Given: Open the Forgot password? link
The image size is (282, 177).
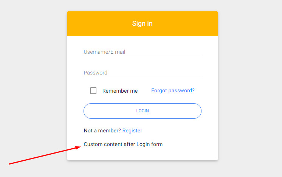Looking at the screenshot, I should click(173, 90).
